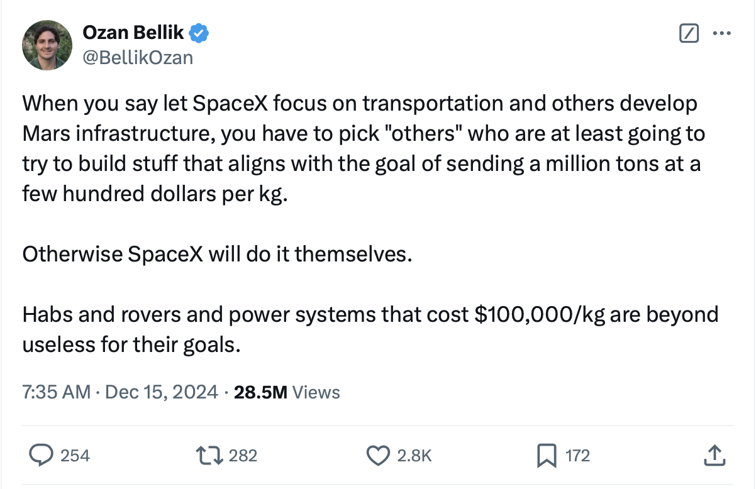
Task: Click the line "Otherwise SpaceX will do it themselves."
Action: tap(218, 254)
